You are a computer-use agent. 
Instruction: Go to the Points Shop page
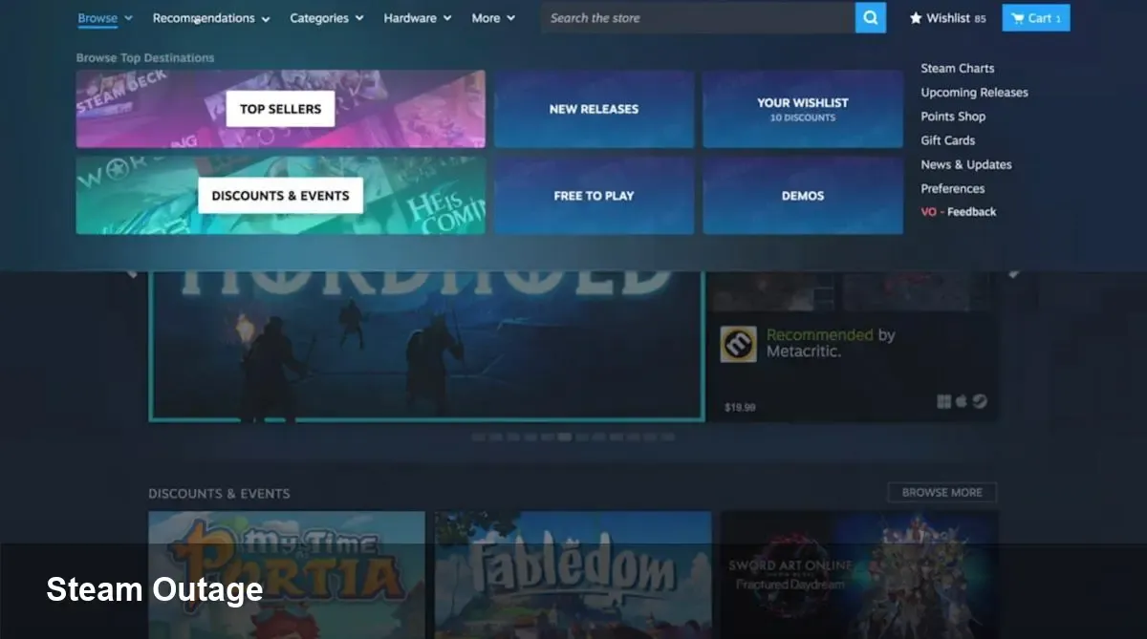(x=953, y=116)
